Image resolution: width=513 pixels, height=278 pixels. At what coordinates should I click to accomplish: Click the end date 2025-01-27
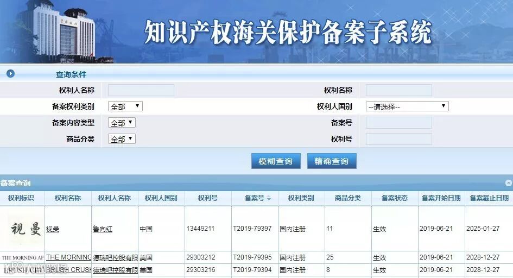tap(483, 229)
